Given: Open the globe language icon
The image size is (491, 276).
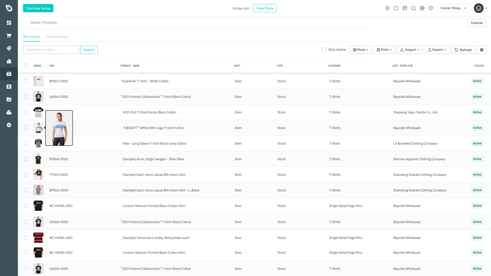Looking at the screenshot, I should click(422, 8).
